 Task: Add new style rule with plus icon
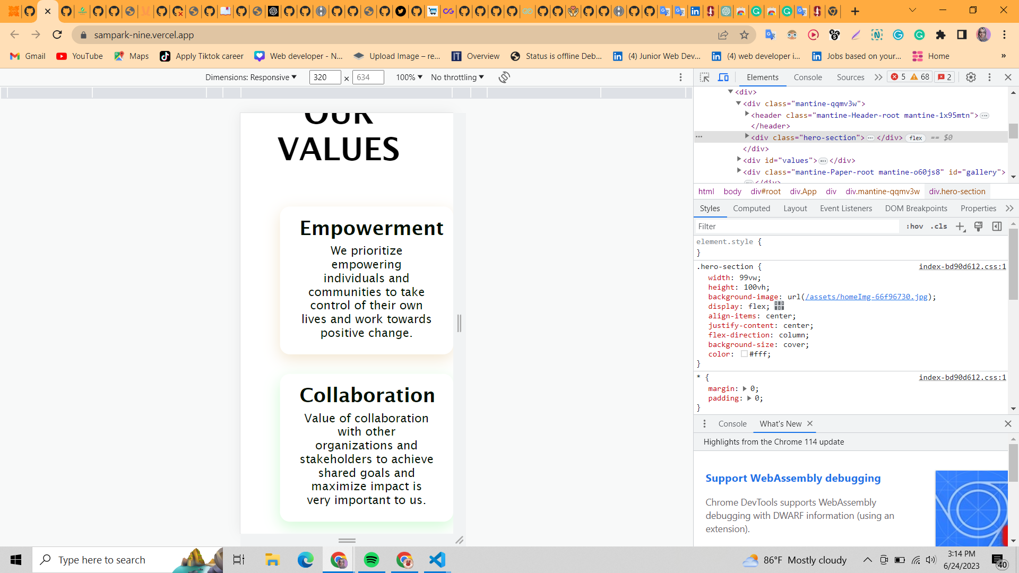(960, 226)
